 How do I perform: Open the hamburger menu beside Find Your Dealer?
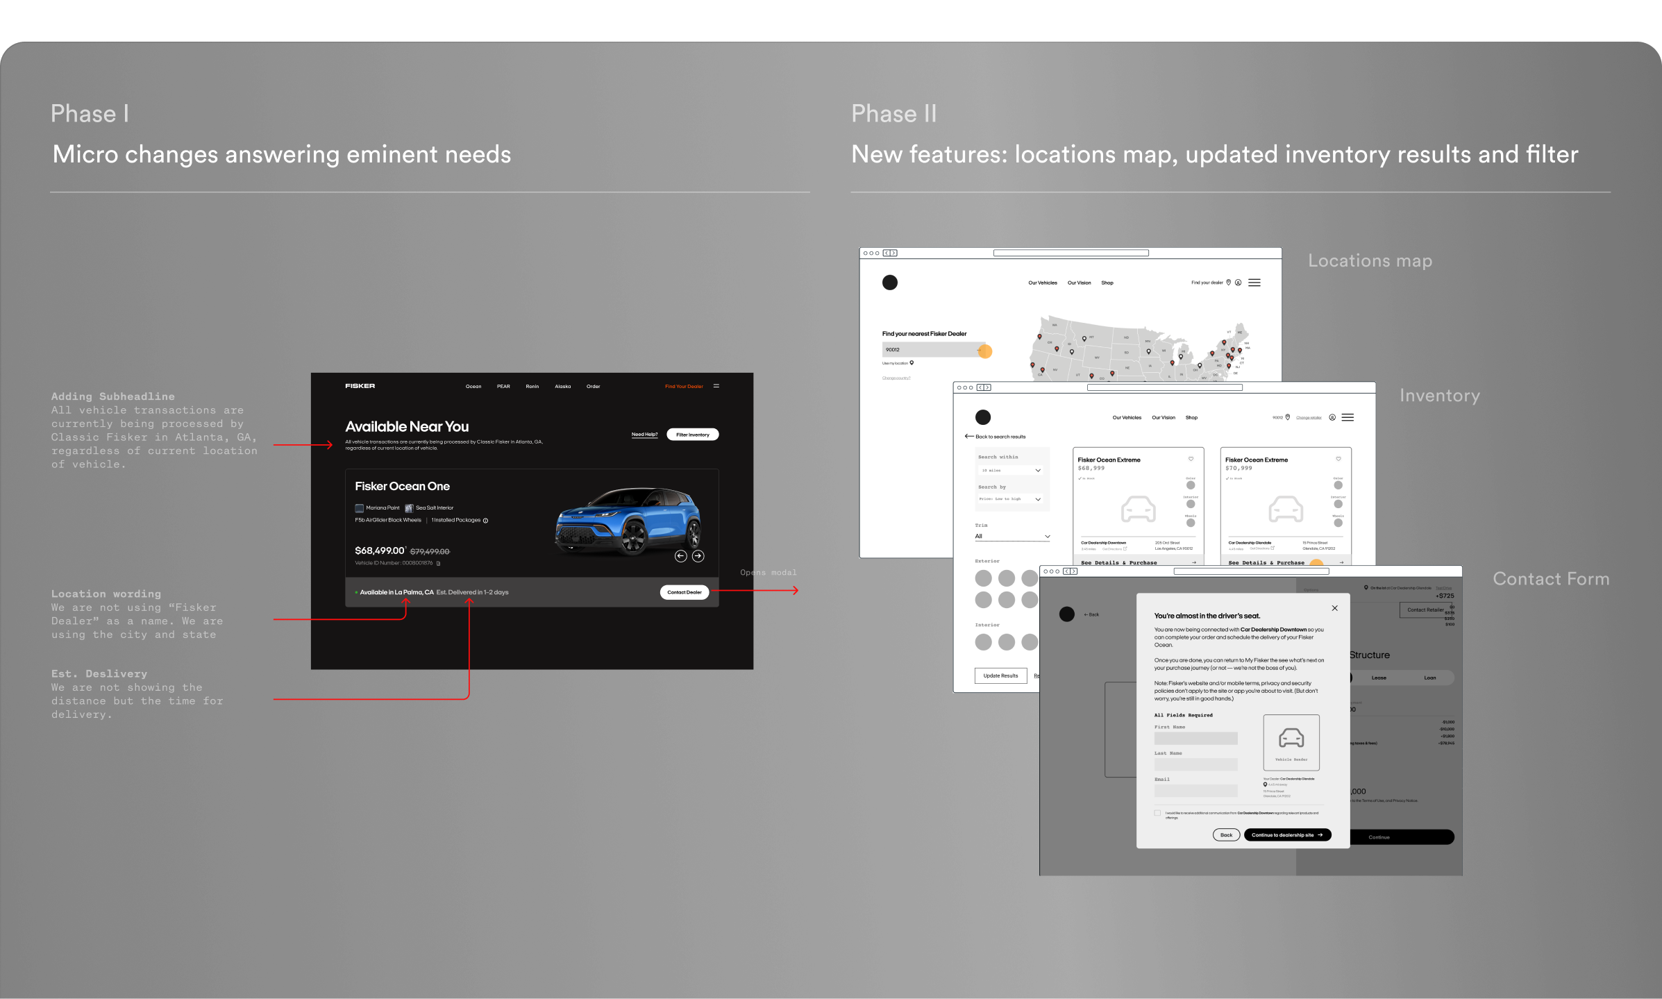[716, 386]
